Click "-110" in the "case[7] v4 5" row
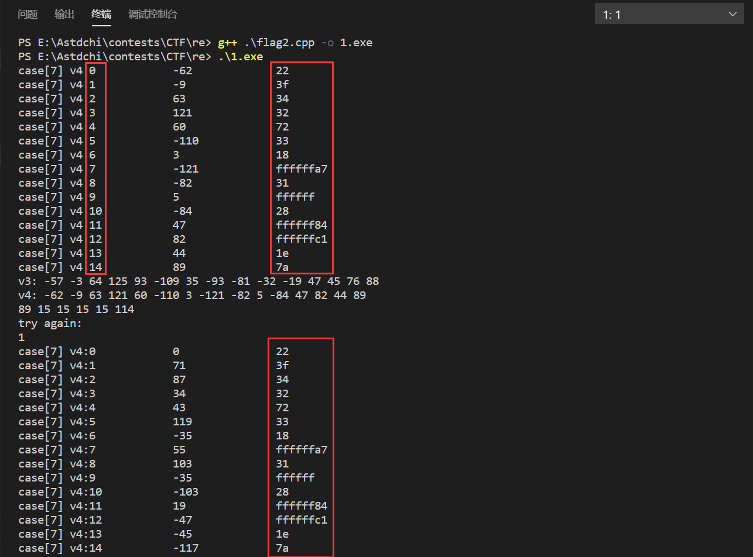This screenshot has height=557, width=753. point(186,141)
